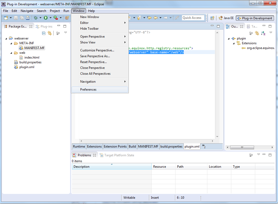
Task: Open the Back history dropdown arrow
Action: tap(160, 18)
